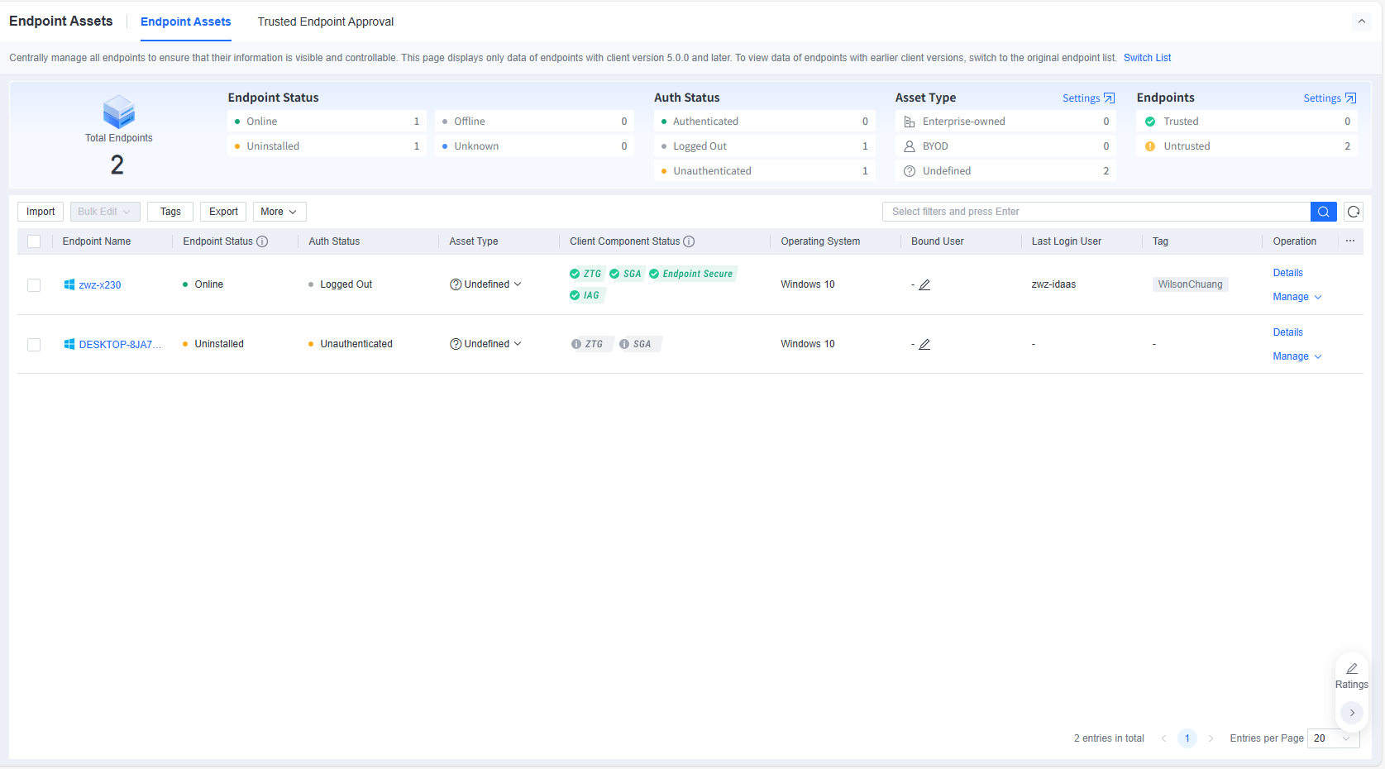Open the column options ellipsis
The image size is (1385, 769).
pos(1350,241)
